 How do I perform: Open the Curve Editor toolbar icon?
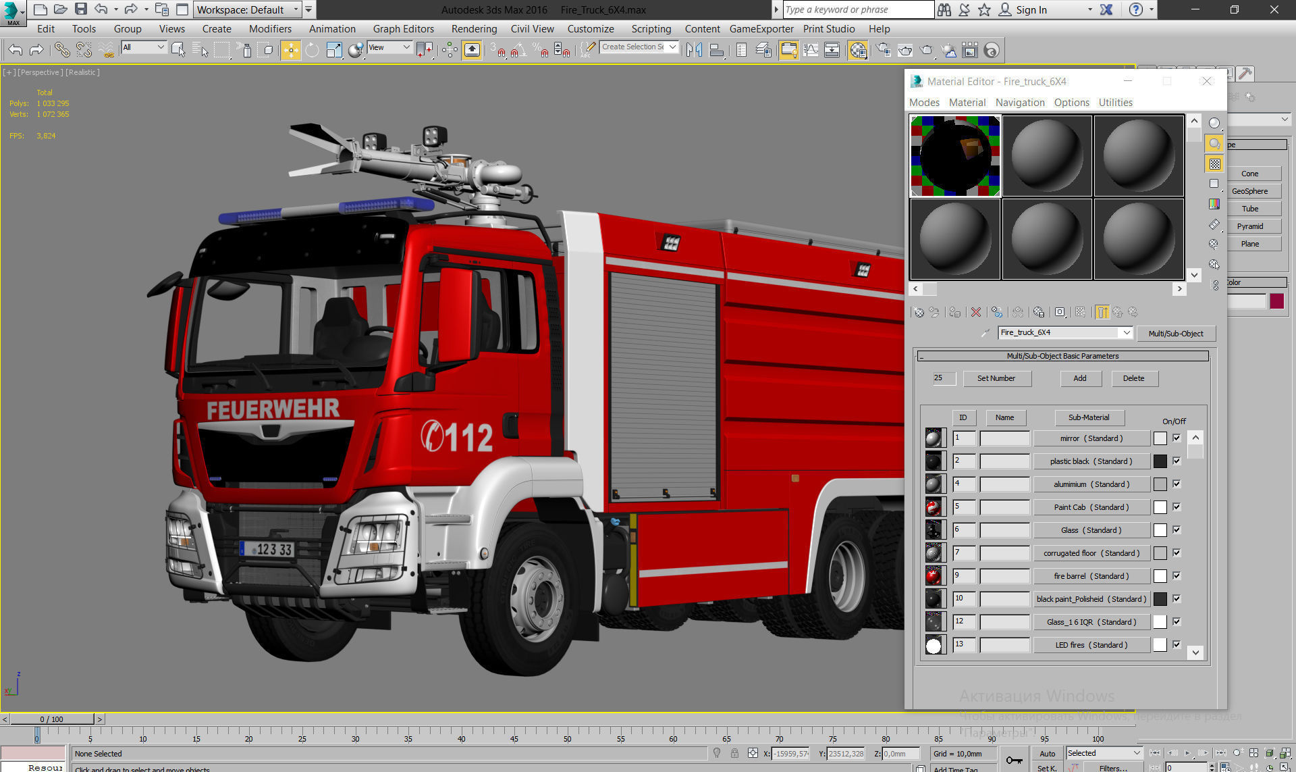(x=811, y=50)
